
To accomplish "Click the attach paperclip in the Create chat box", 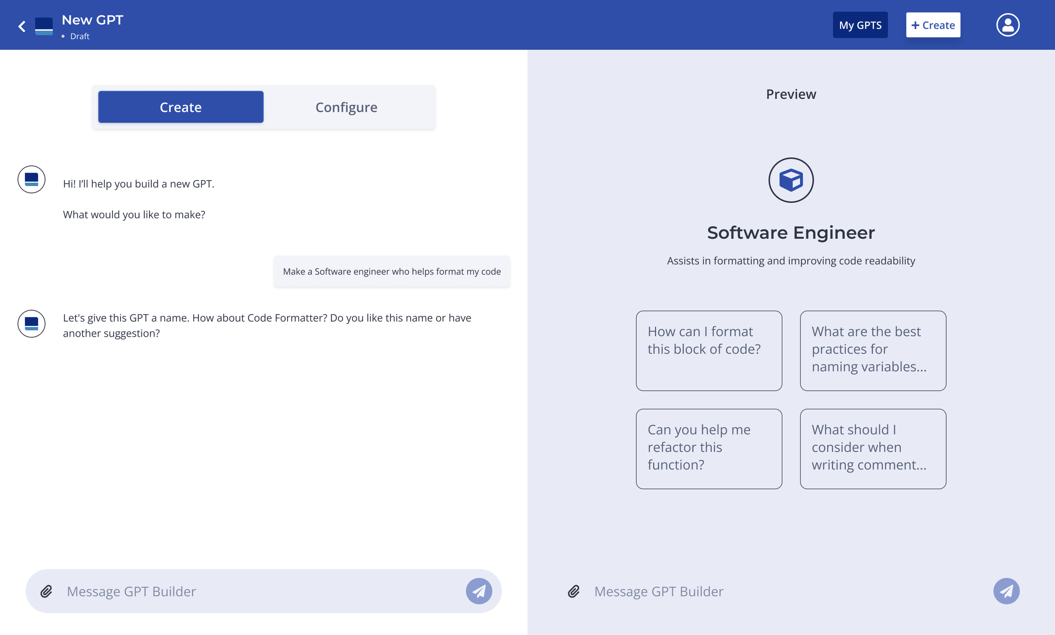I will click(46, 591).
